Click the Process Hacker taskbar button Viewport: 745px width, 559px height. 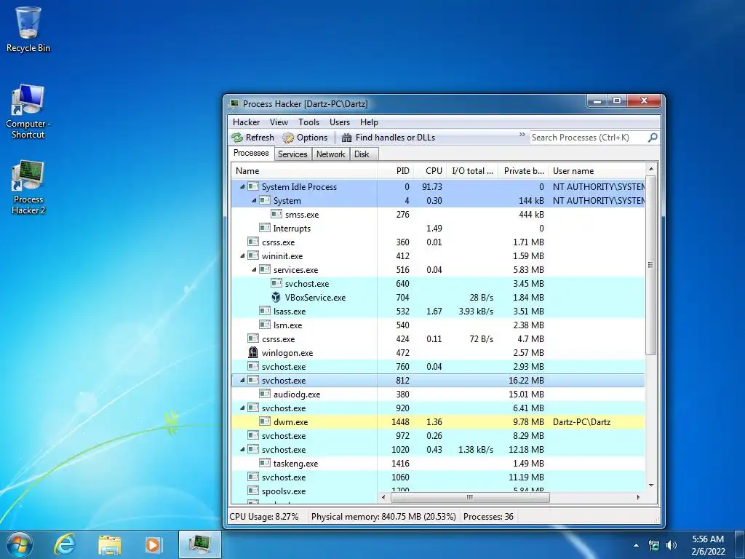coord(200,544)
